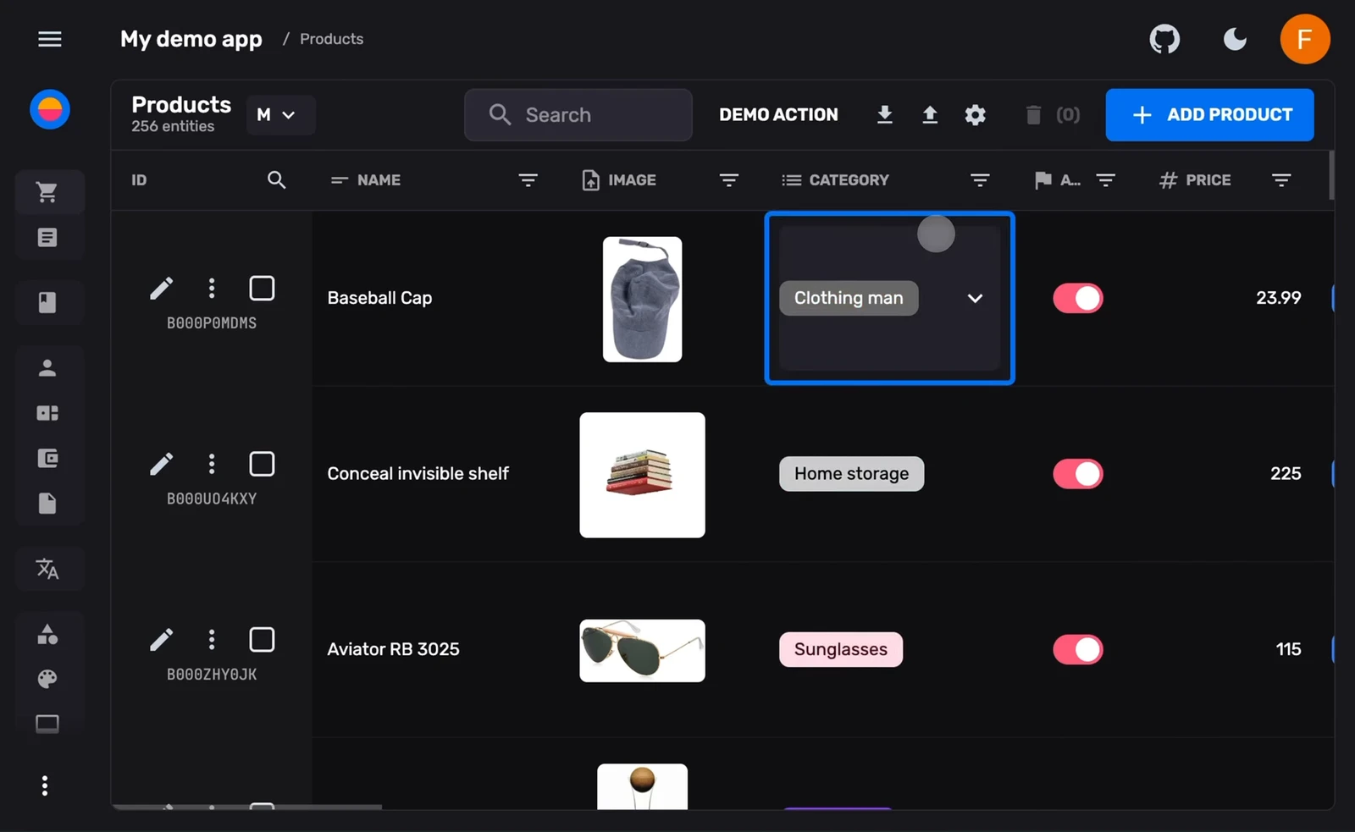Export products with download icon

click(885, 114)
